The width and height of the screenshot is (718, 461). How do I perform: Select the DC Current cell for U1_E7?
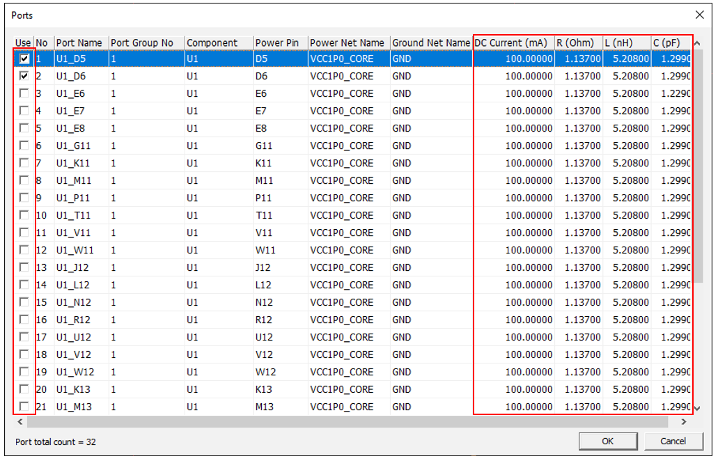point(513,111)
